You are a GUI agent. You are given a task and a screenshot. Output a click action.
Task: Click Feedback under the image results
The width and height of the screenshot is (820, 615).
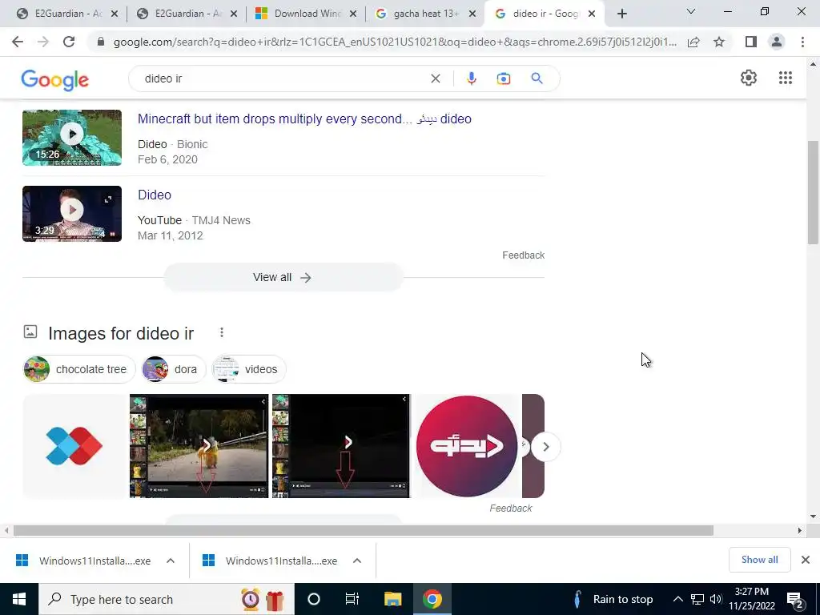[x=511, y=508]
